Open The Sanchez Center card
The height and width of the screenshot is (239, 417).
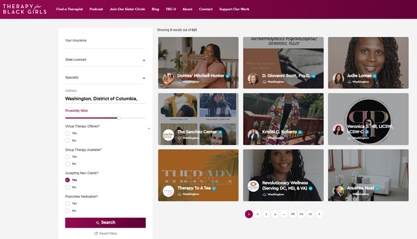[x=198, y=119]
